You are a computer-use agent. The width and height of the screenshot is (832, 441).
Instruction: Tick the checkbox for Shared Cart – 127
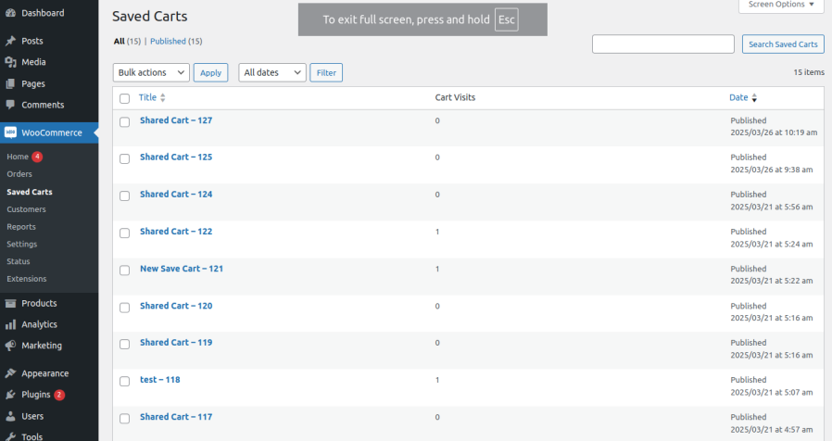click(x=124, y=121)
